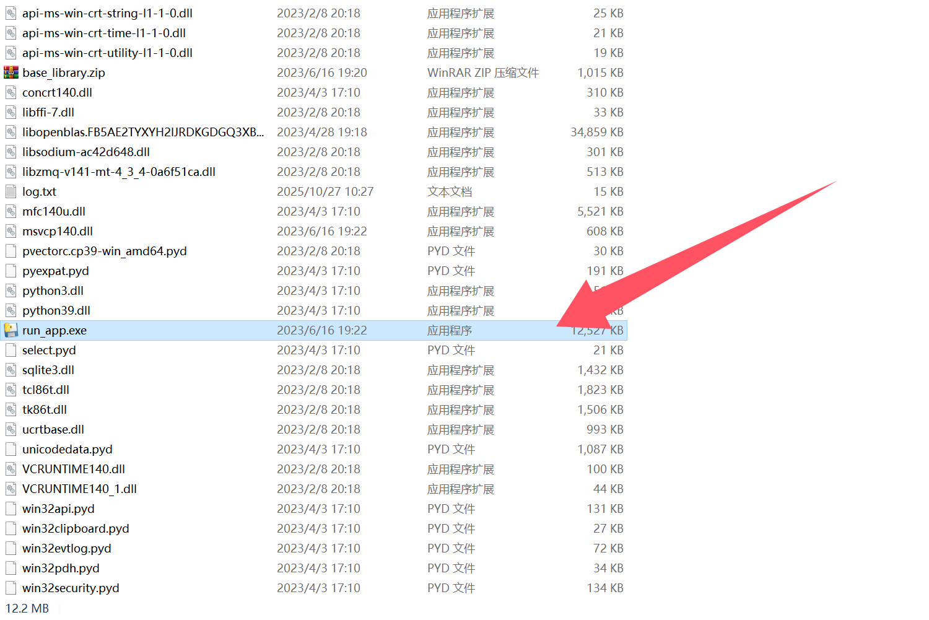The height and width of the screenshot is (620, 929).
Task: Select the concrt140.dll file name
Action: click(57, 92)
